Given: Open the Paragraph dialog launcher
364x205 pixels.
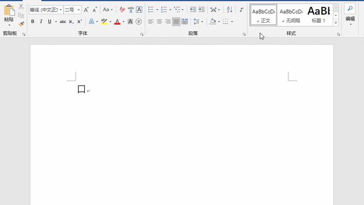Looking at the screenshot, I should pyautogui.click(x=244, y=34).
